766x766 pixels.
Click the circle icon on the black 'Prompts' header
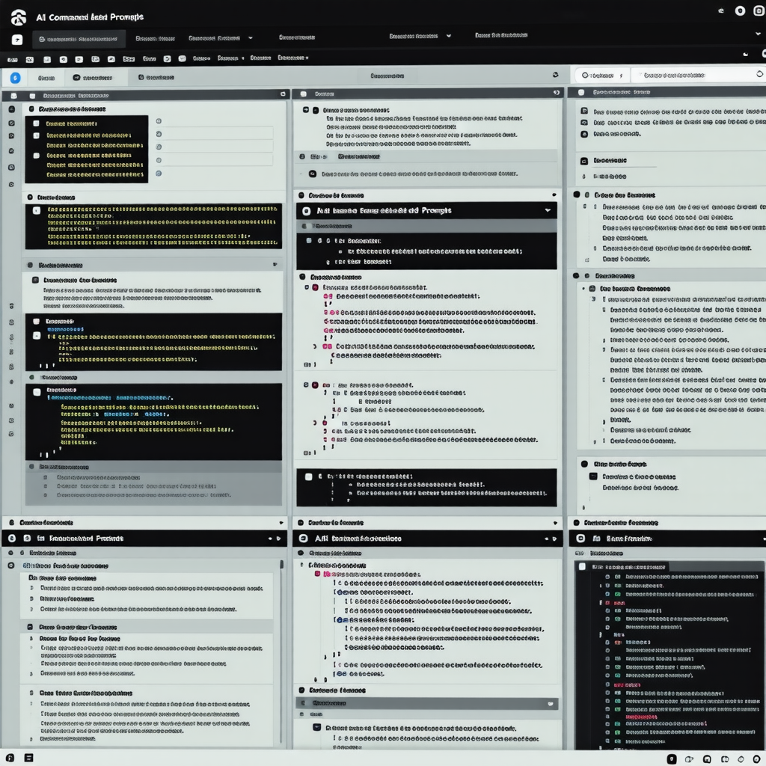pos(306,211)
